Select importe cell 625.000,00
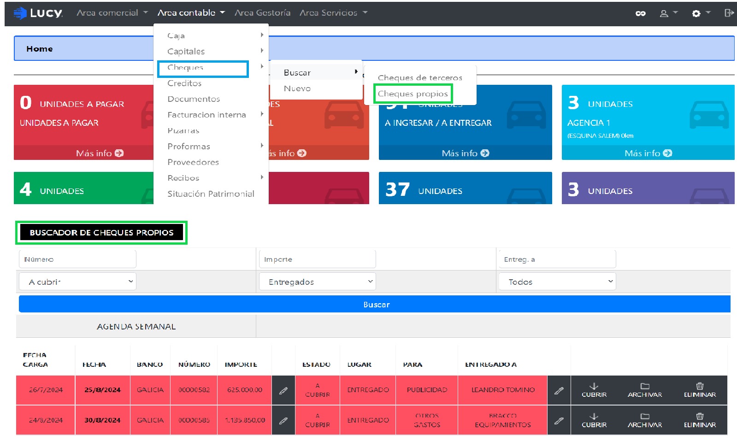 point(245,390)
